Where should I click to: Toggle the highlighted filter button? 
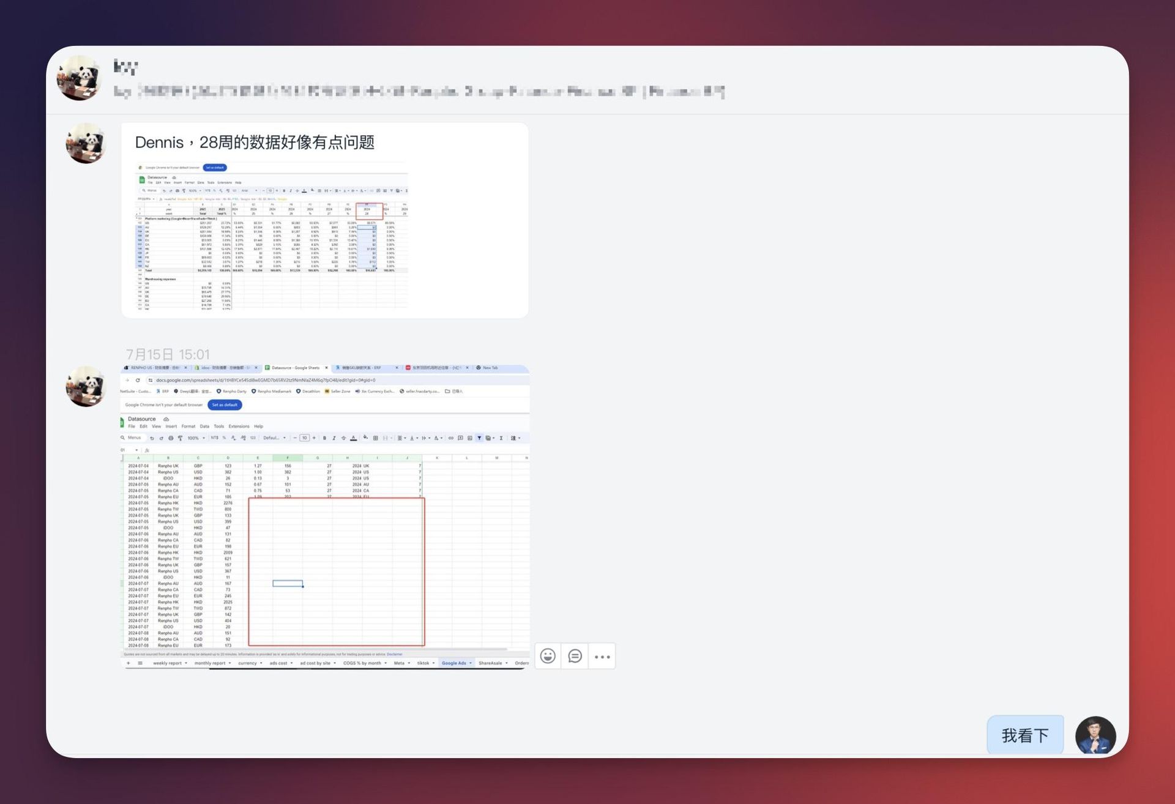pyautogui.click(x=479, y=438)
